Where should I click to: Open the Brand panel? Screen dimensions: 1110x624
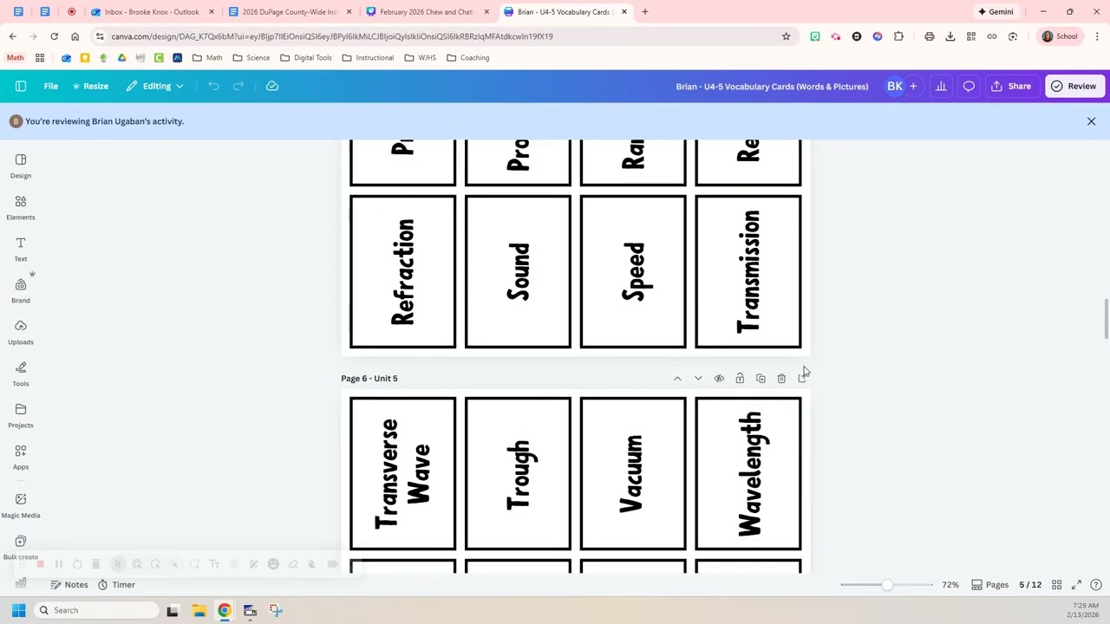[x=21, y=290]
